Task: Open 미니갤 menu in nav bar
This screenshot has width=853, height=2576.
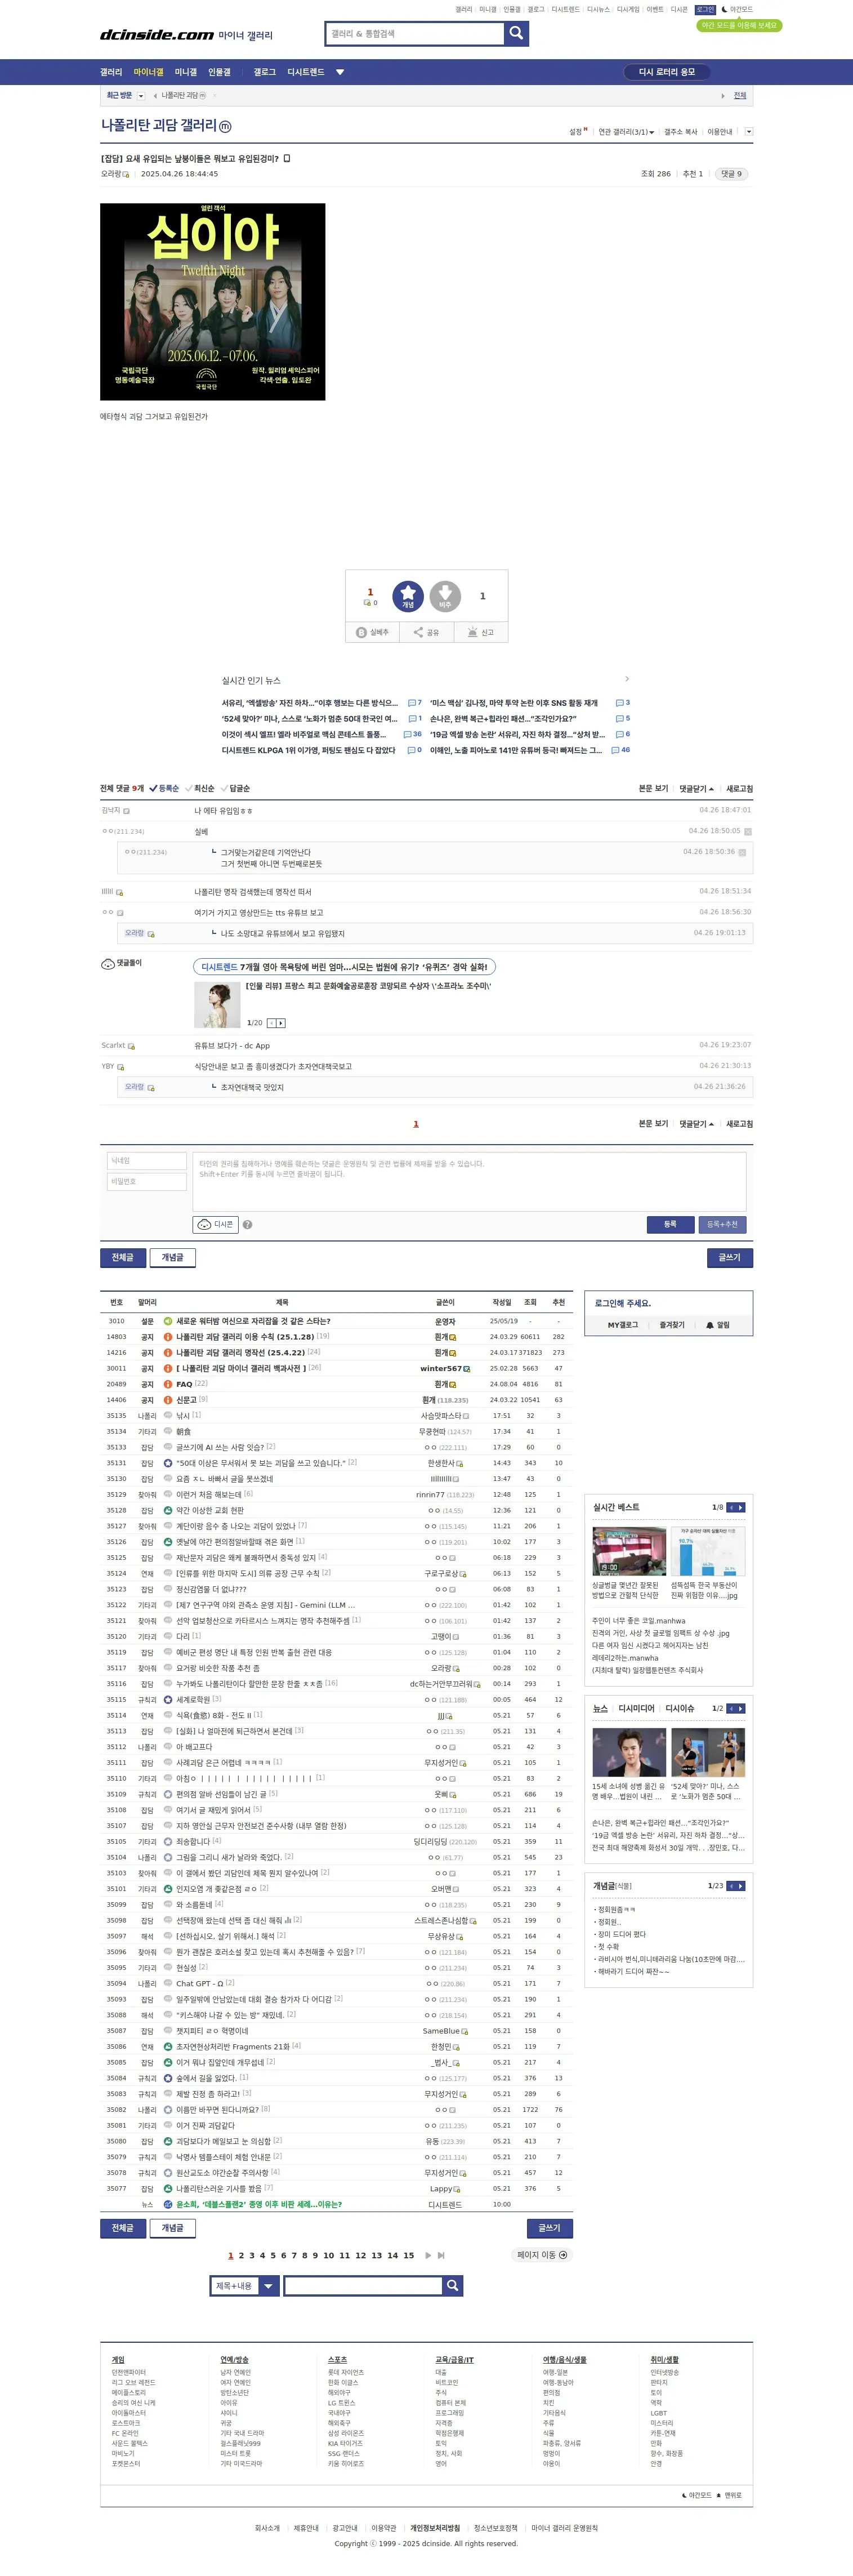Action: (x=186, y=72)
